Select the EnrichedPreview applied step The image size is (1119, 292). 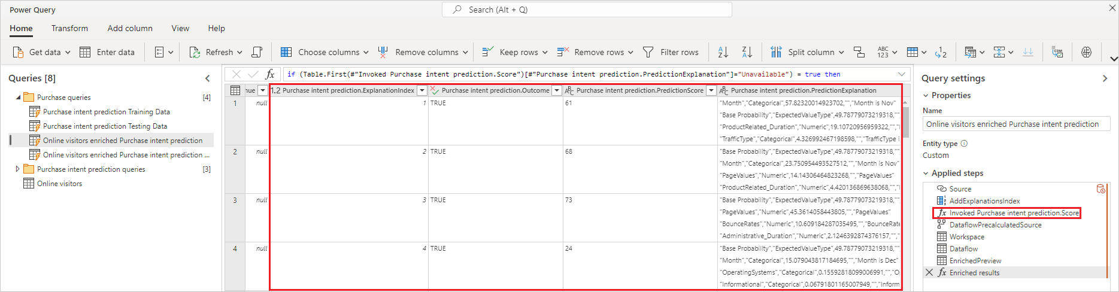click(975, 261)
